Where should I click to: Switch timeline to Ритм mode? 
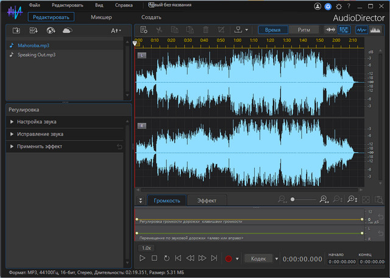tap(303, 29)
